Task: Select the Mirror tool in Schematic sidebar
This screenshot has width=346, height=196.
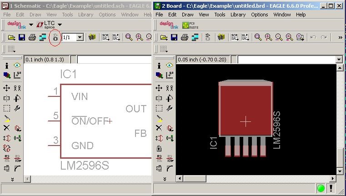Action: [x=7, y=98]
